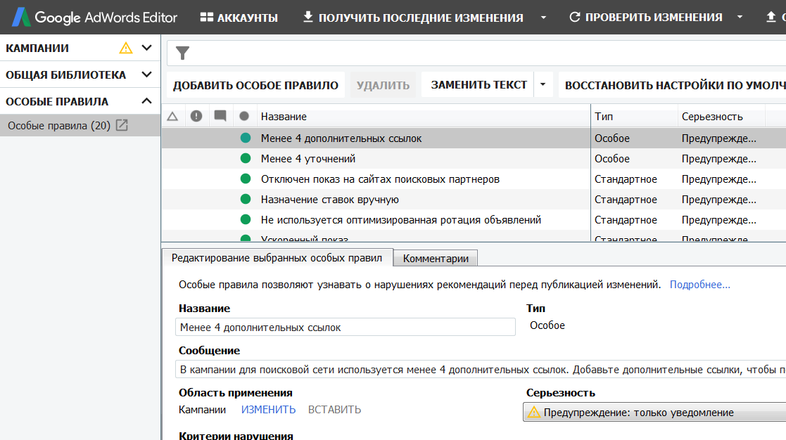This screenshot has width=786, height=440.
Task: Click the Название input field
Action: (x=346, y=328)
